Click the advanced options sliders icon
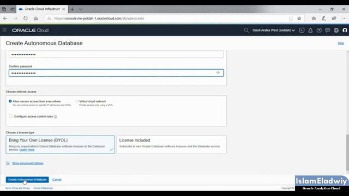 click(8, 163)
